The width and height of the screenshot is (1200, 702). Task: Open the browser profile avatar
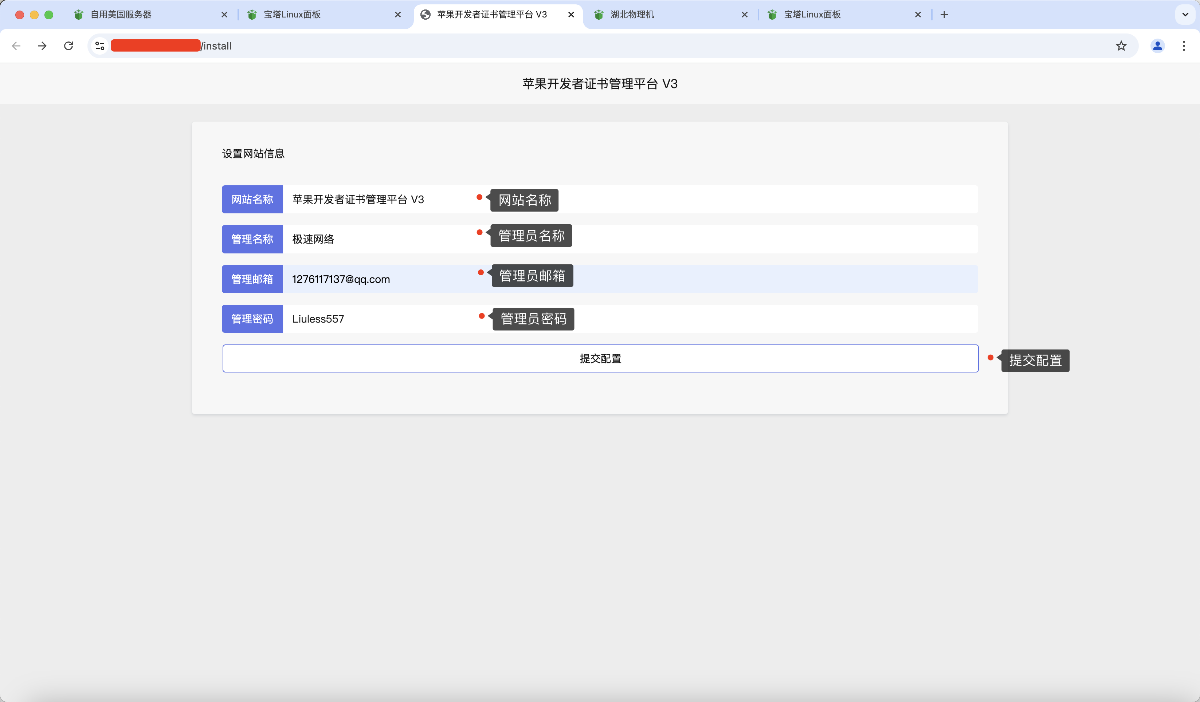(x=1158, y=46)
